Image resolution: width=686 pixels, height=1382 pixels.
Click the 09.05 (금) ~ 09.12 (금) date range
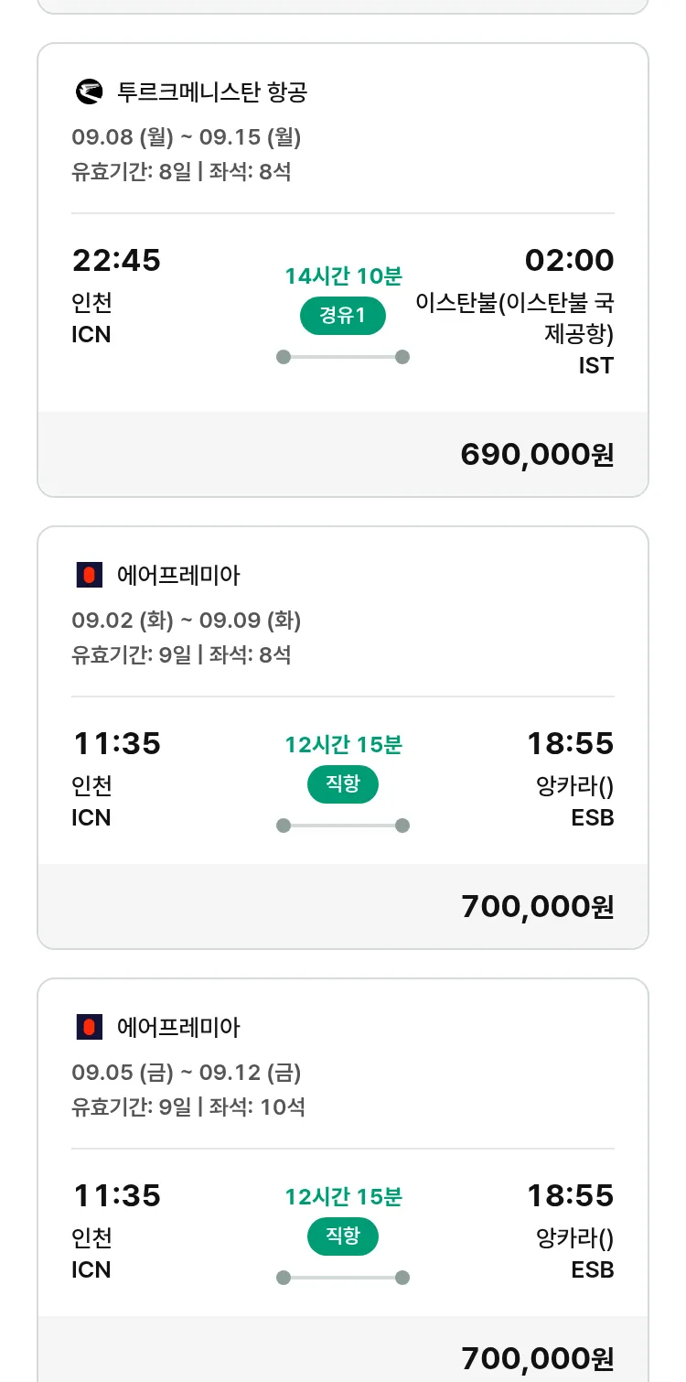[187, 1073]
